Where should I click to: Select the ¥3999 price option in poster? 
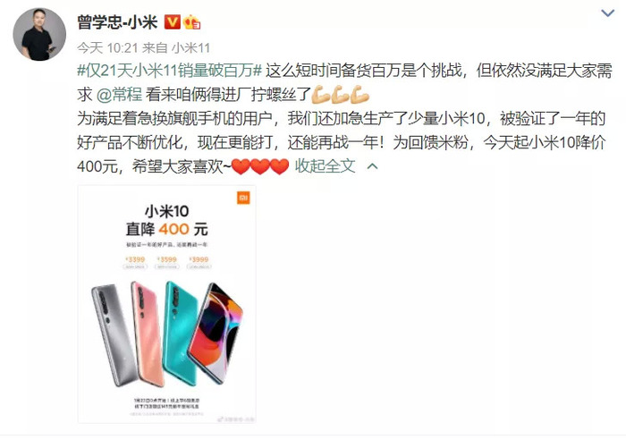click(199, 262)
